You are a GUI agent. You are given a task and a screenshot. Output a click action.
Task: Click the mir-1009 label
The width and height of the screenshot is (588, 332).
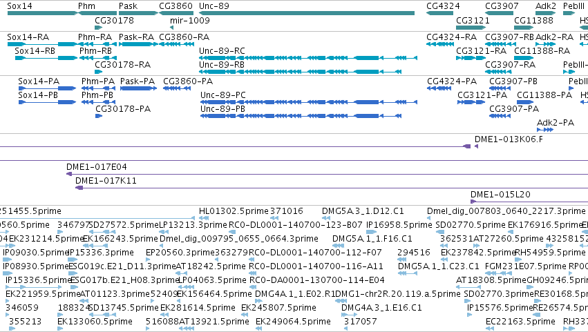[x=190, y=20]
